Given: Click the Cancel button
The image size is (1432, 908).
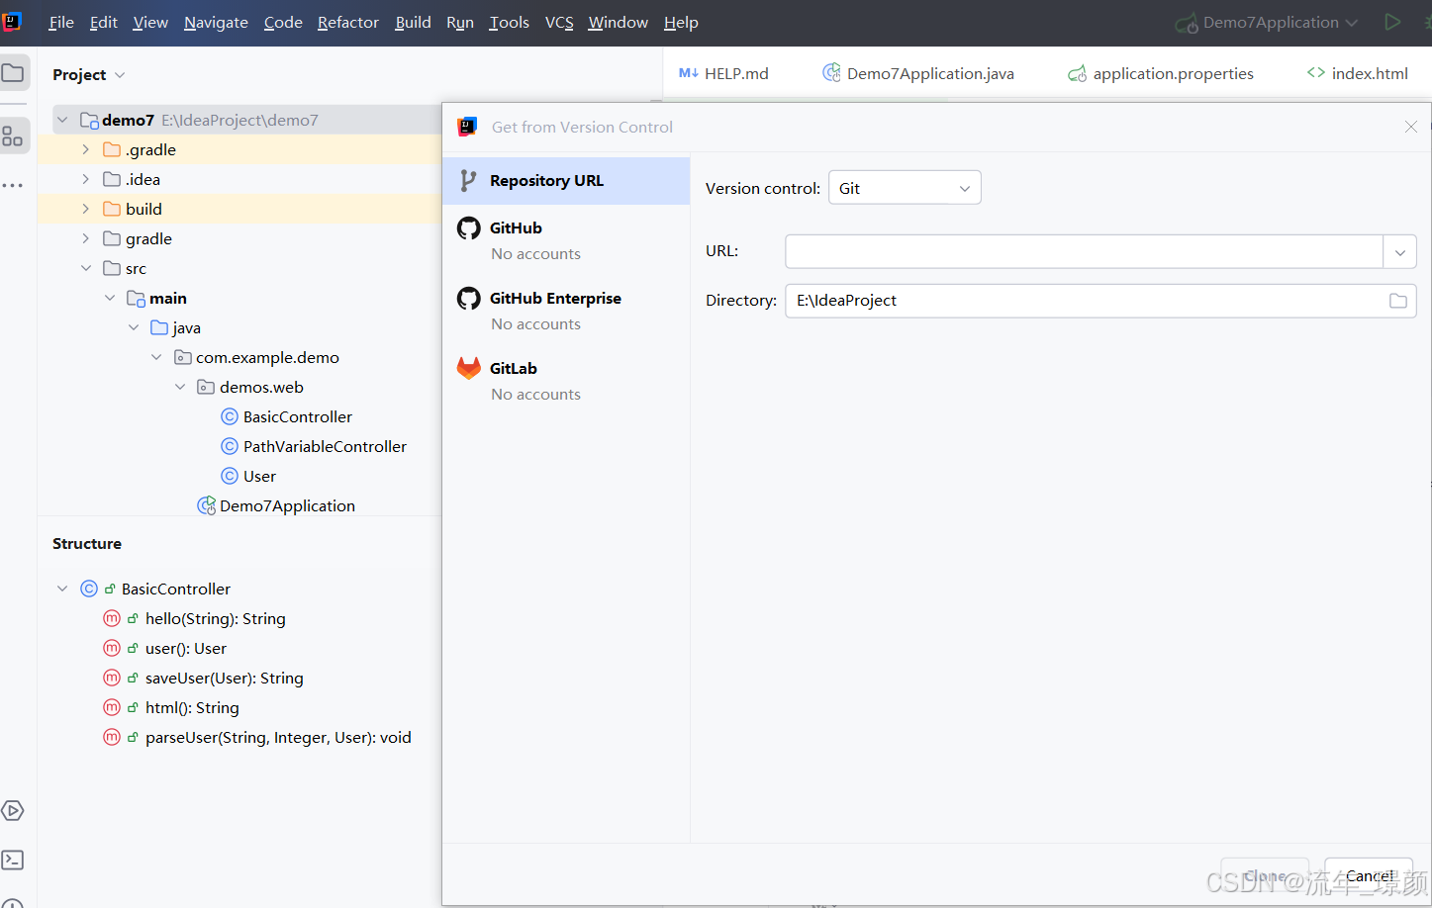Looking at the screenshot, I should coord(1369,875).
